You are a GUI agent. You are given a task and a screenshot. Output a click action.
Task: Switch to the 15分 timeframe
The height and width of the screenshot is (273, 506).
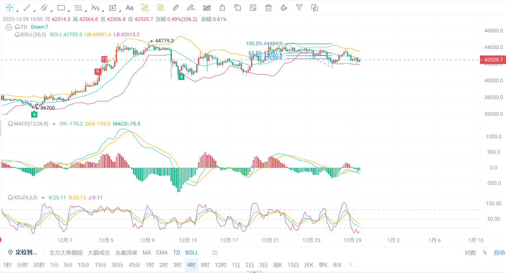pos(100,265)
